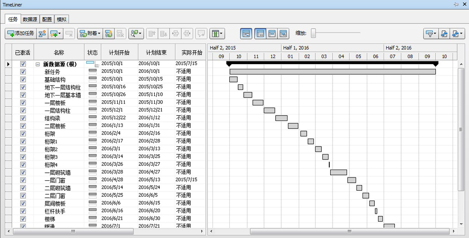Click the greyed-out clear attachment icon
469x238 pixels.
pos(120,34)
